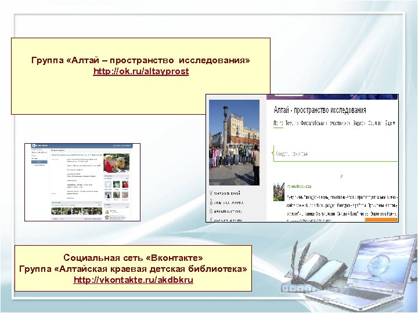Click the heading «Социальная сеть «Вконтакте»»
Image resolution: width=418 pixels, height=313 pixels.
pyautogui.click(x=133, y=257)
